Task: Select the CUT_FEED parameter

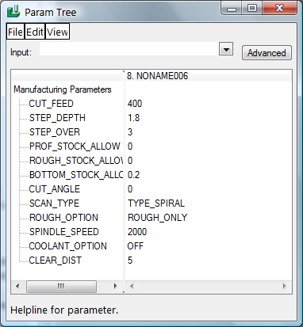Action: [51, 104]
